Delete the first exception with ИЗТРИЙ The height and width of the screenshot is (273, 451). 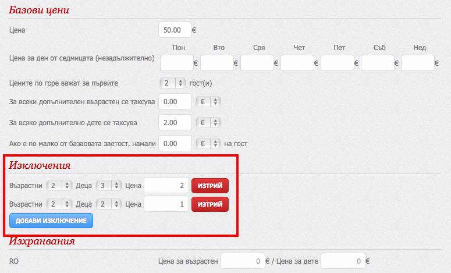(x=210, y=186)
